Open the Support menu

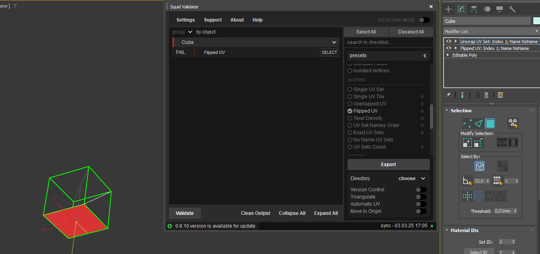point(213,20)
